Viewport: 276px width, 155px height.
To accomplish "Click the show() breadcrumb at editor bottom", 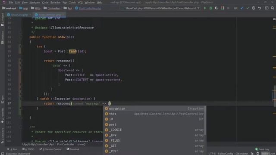I will [82, 144].
